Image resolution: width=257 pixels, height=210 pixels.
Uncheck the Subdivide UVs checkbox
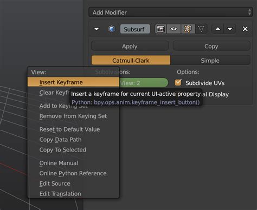click(x=178, y=83)
